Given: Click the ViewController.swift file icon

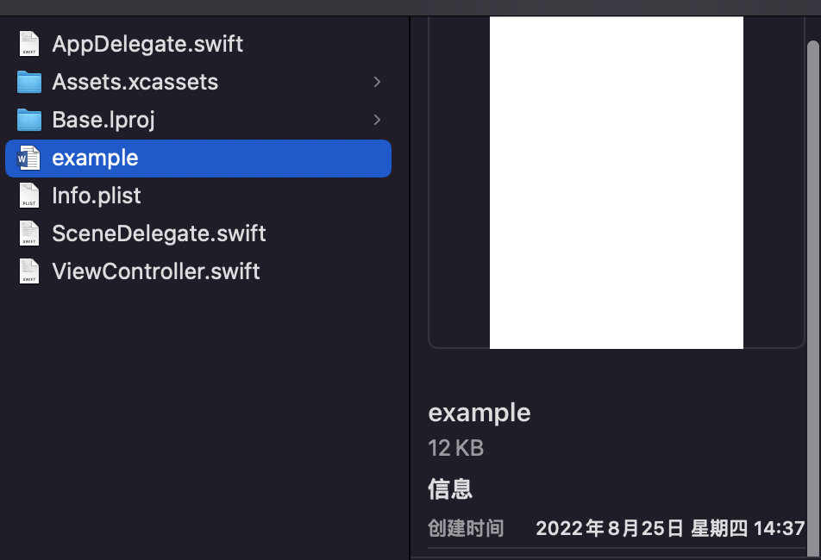Looking at the screenshot, I should coord(29,271).
